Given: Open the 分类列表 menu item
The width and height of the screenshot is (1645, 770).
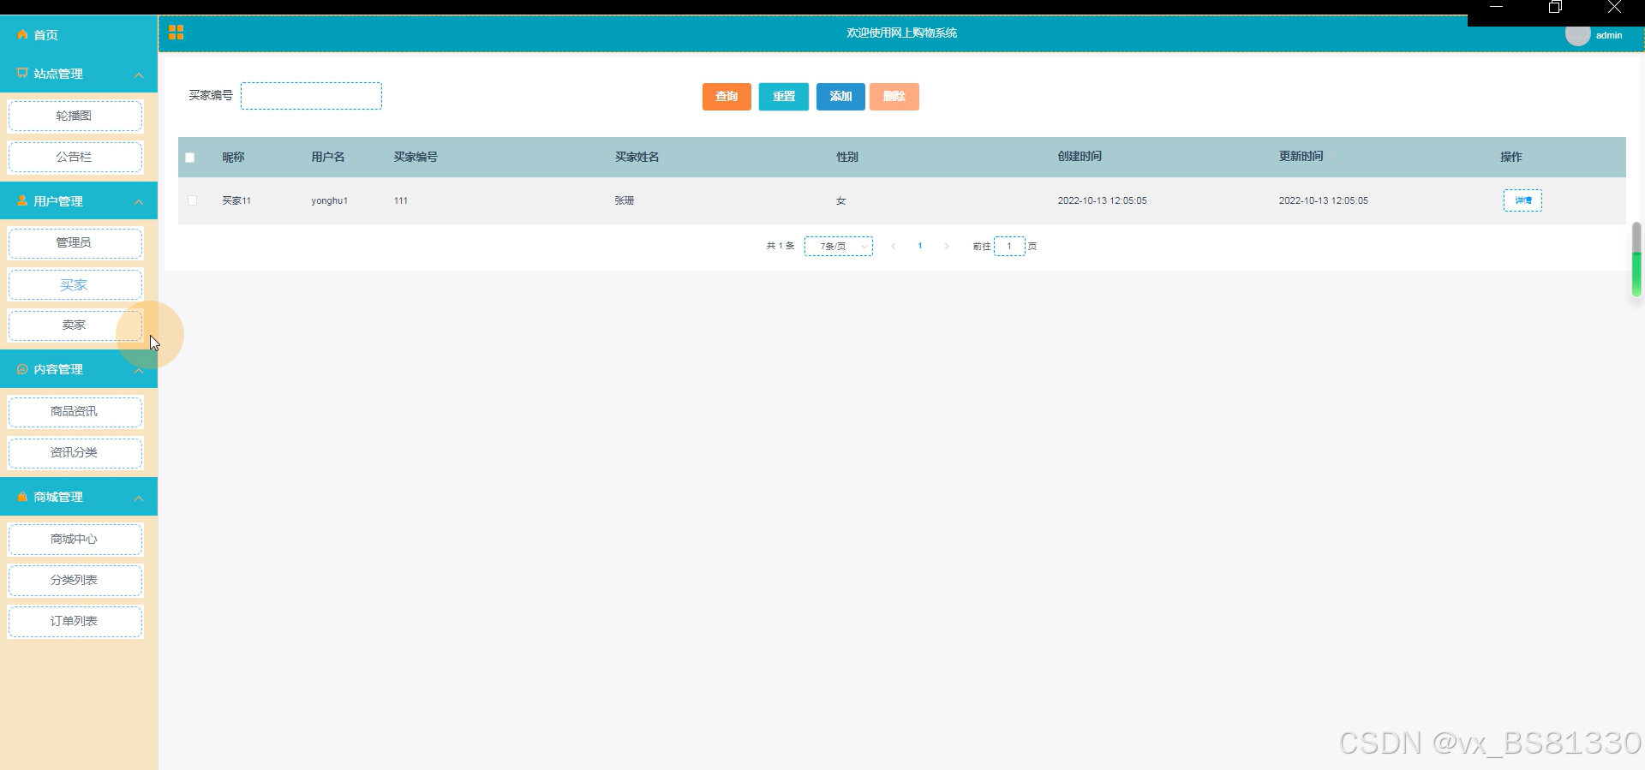Looking at the screenshot, I should pos(75,580).
